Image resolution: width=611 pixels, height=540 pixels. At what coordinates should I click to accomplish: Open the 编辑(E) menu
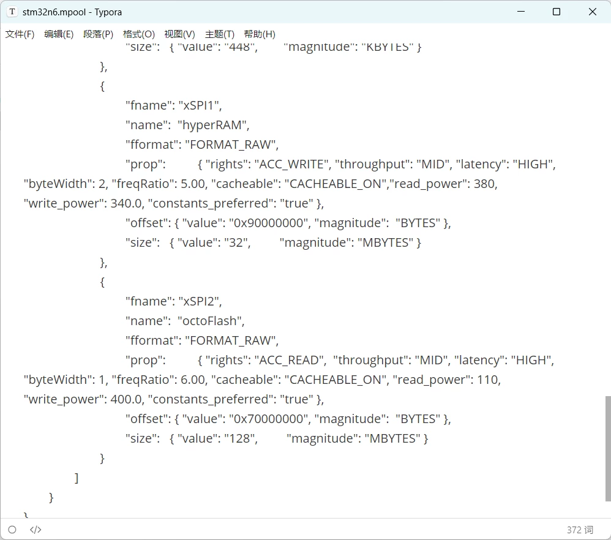(x=59, y=34)
